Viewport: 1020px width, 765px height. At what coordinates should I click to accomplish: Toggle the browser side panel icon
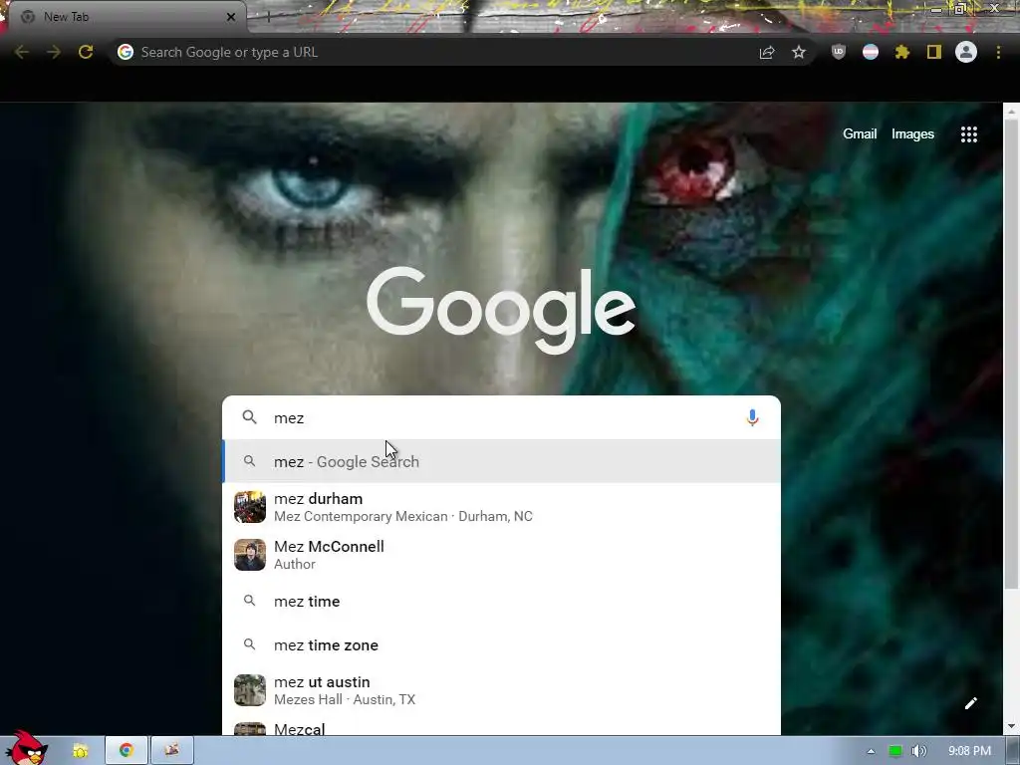point(934,52)
